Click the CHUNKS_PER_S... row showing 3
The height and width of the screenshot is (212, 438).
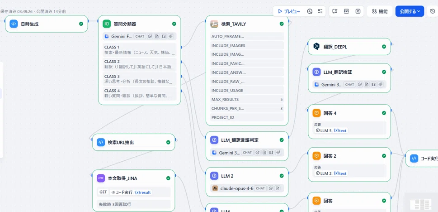(x=247, y=108)
